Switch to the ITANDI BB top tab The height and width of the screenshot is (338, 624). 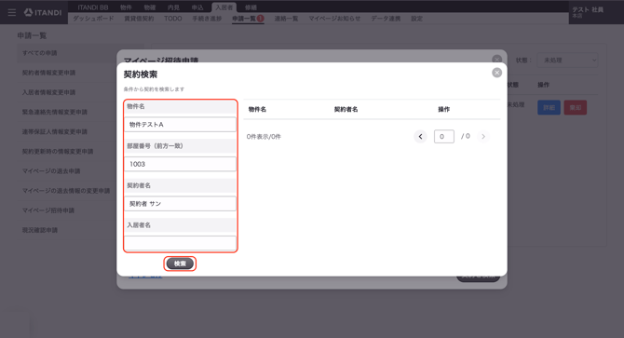[x=93, y=7]
